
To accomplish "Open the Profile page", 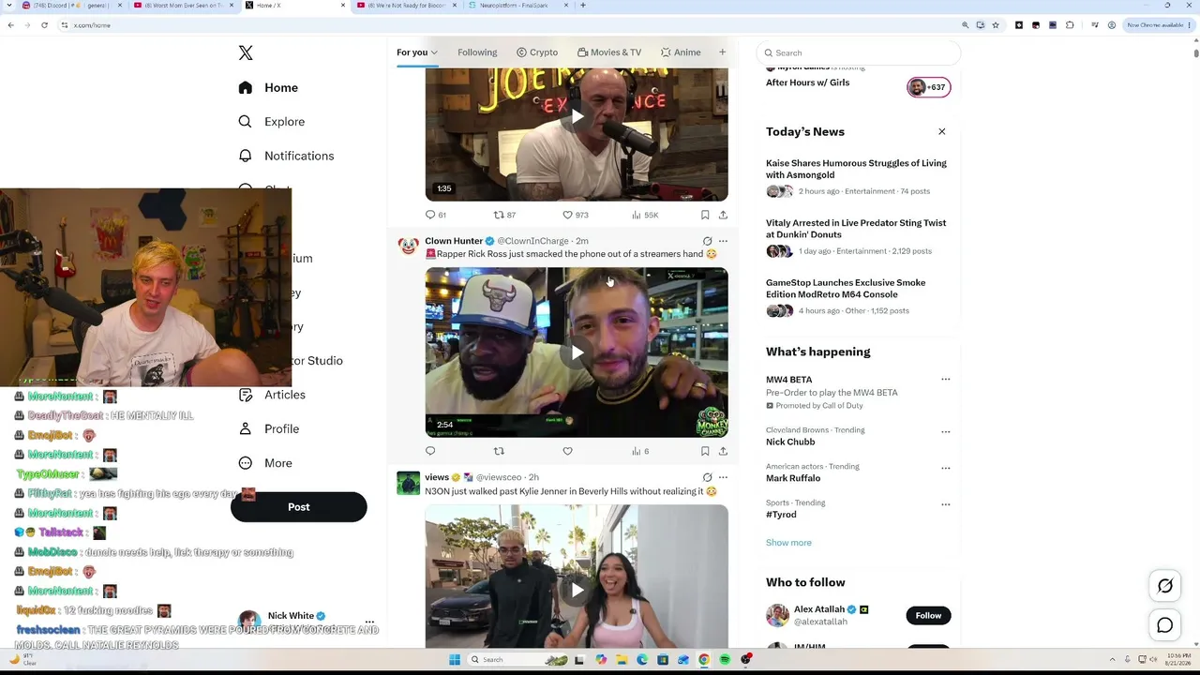I will pyautogui.click(x=269, y=428).
